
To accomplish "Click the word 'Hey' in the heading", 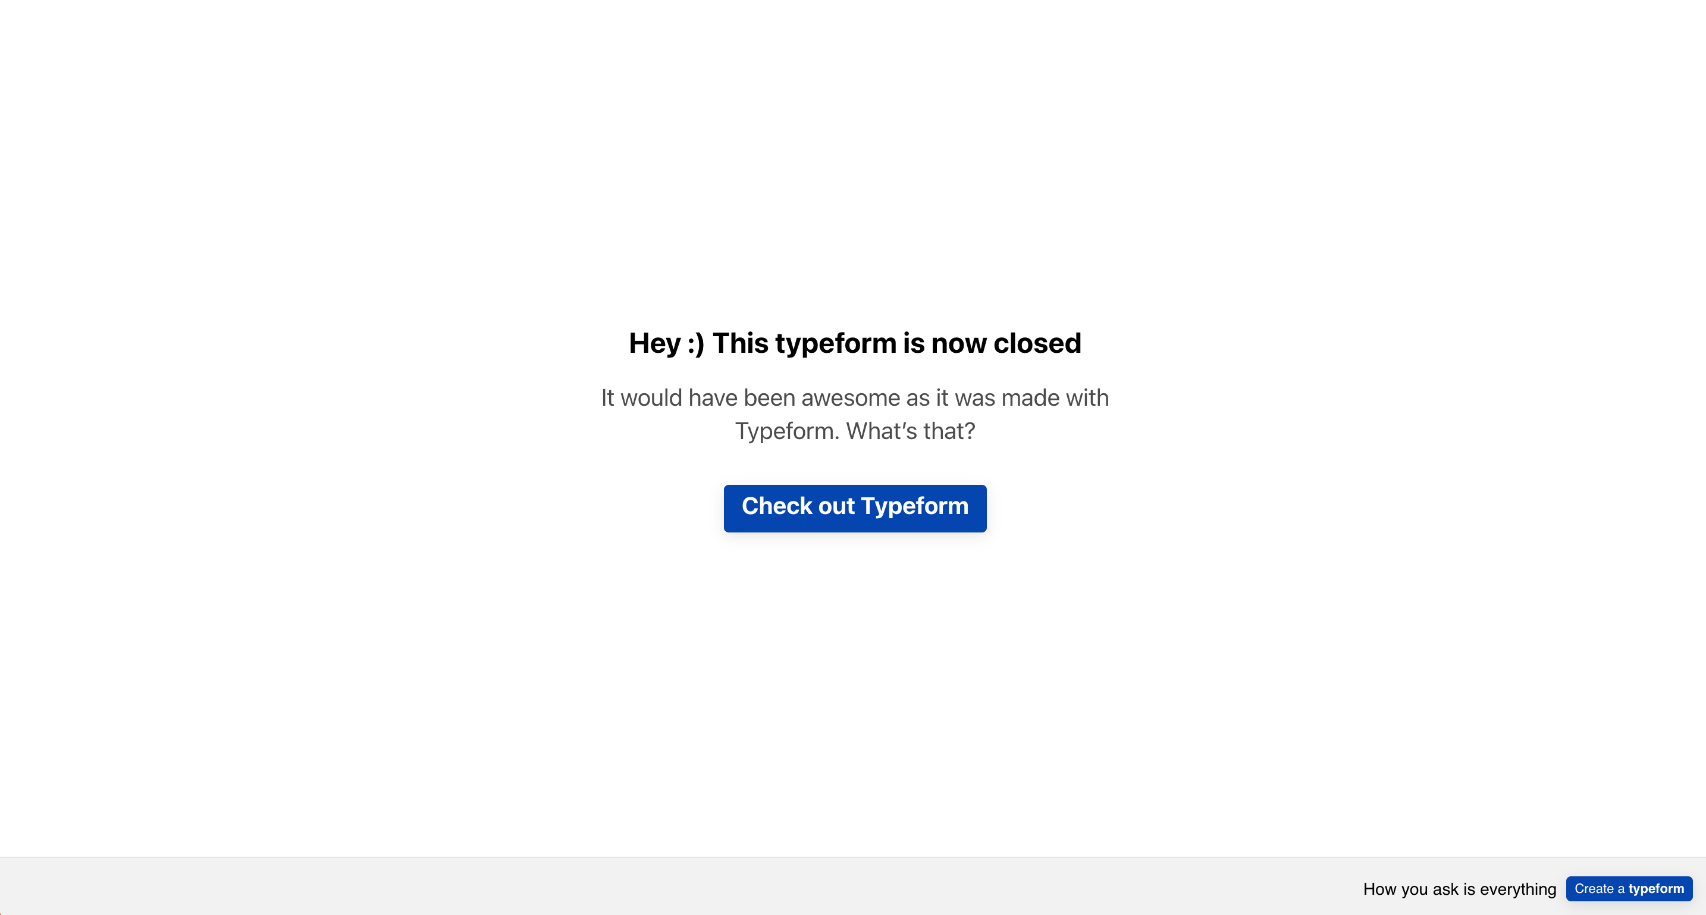I will [654, 343].
